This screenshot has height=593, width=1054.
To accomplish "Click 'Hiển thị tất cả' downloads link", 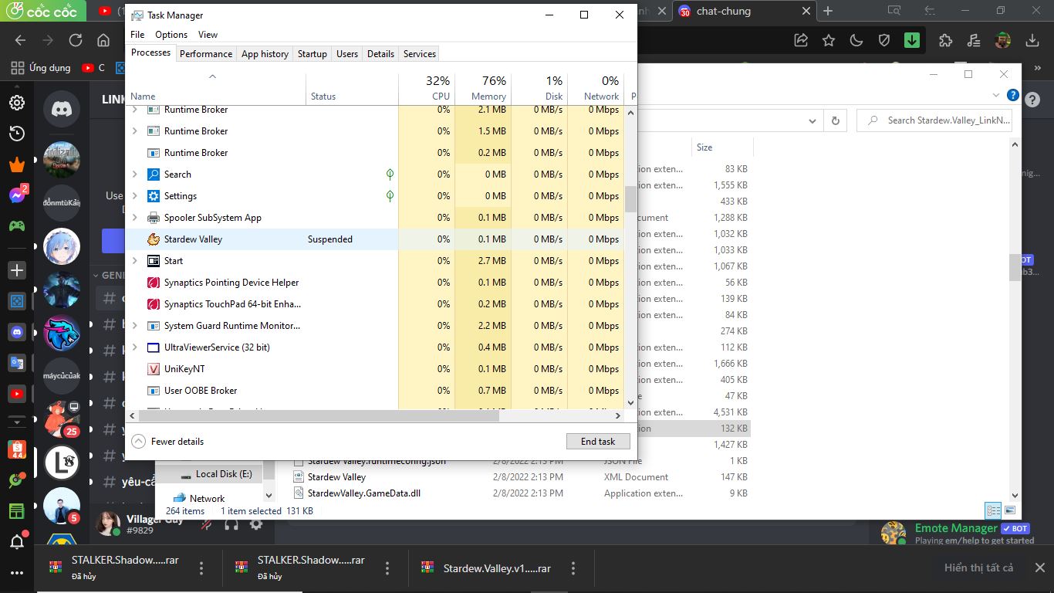I will 978,568.
